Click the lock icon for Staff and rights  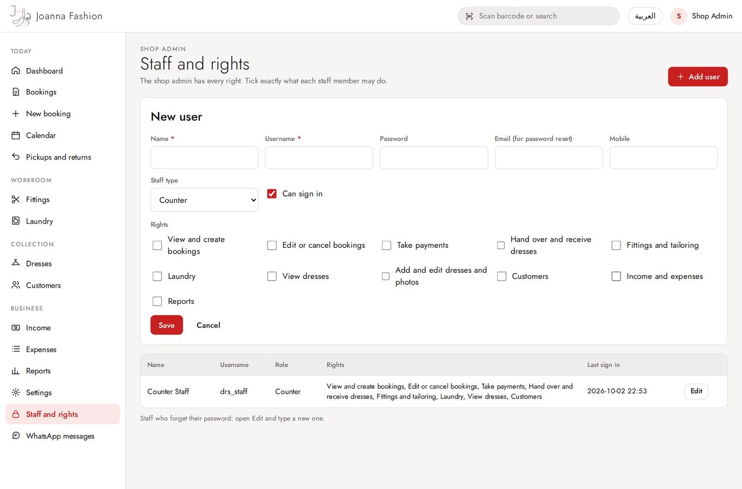tap(16, 414)
